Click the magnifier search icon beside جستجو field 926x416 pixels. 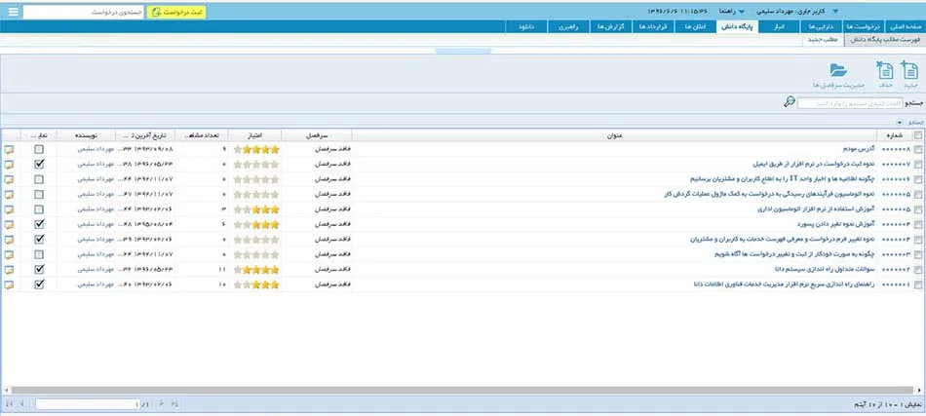[789, 102]
